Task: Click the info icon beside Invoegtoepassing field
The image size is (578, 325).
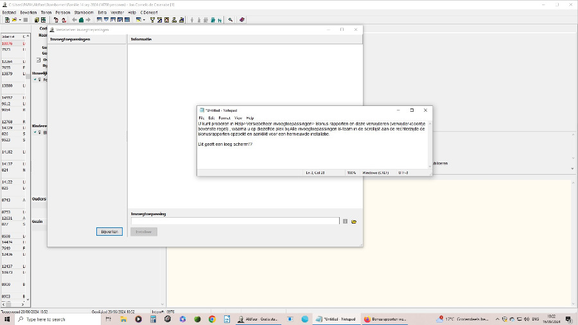Action: click(345, 221)
